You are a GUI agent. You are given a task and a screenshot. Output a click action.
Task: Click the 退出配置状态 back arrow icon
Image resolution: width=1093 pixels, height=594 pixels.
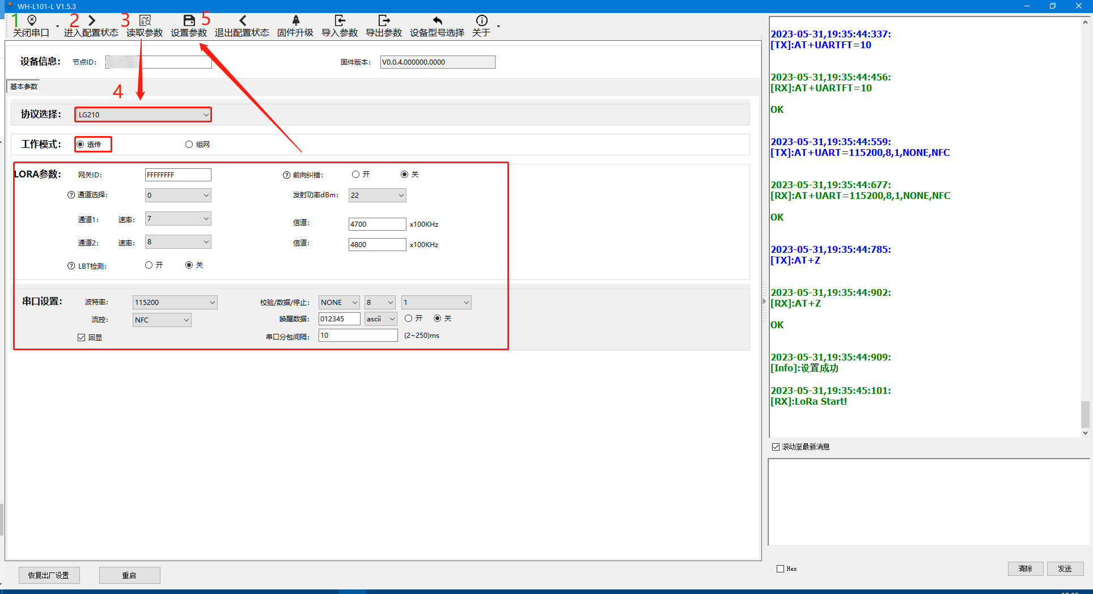[x=242, y=21]
